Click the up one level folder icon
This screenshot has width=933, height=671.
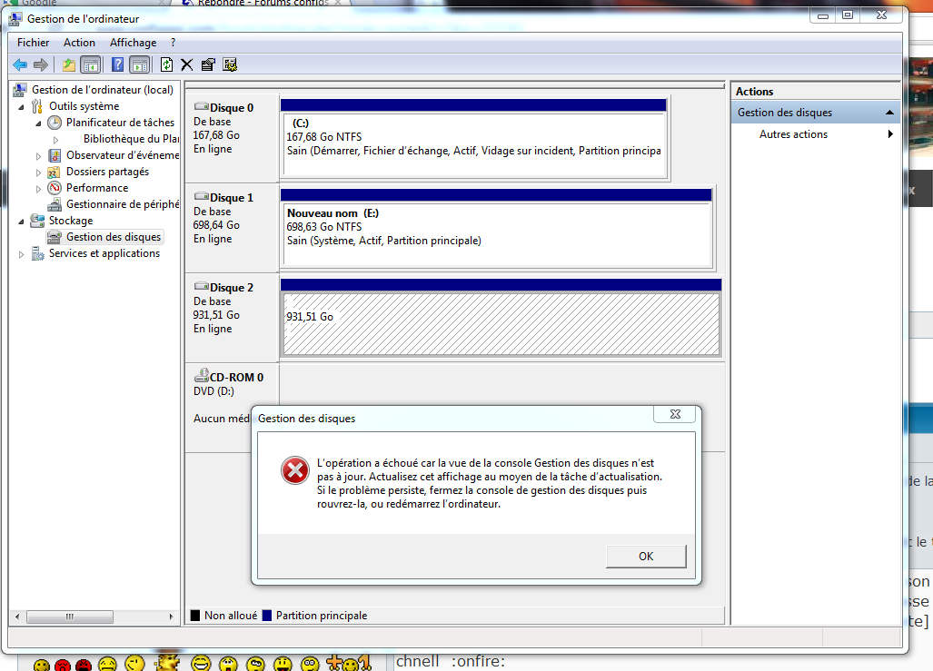coord(69,64)
